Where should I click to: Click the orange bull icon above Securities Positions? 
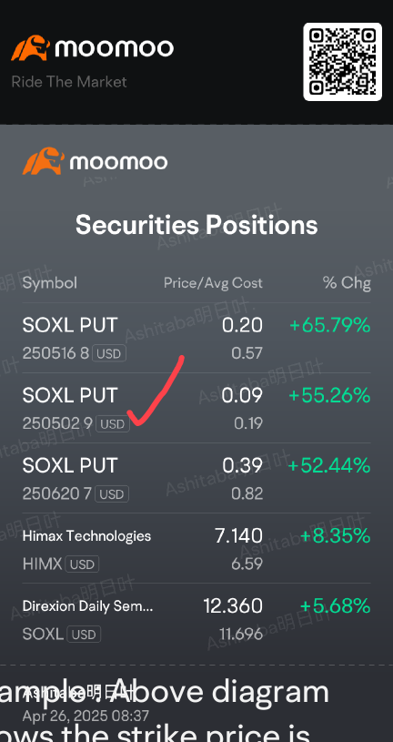tap(44, 161)
